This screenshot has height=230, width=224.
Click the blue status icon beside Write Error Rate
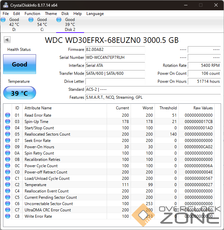tap(8, 216)
